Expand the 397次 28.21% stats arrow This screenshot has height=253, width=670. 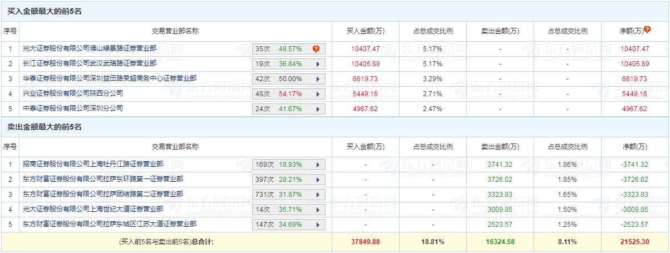(x=317, y=180)
